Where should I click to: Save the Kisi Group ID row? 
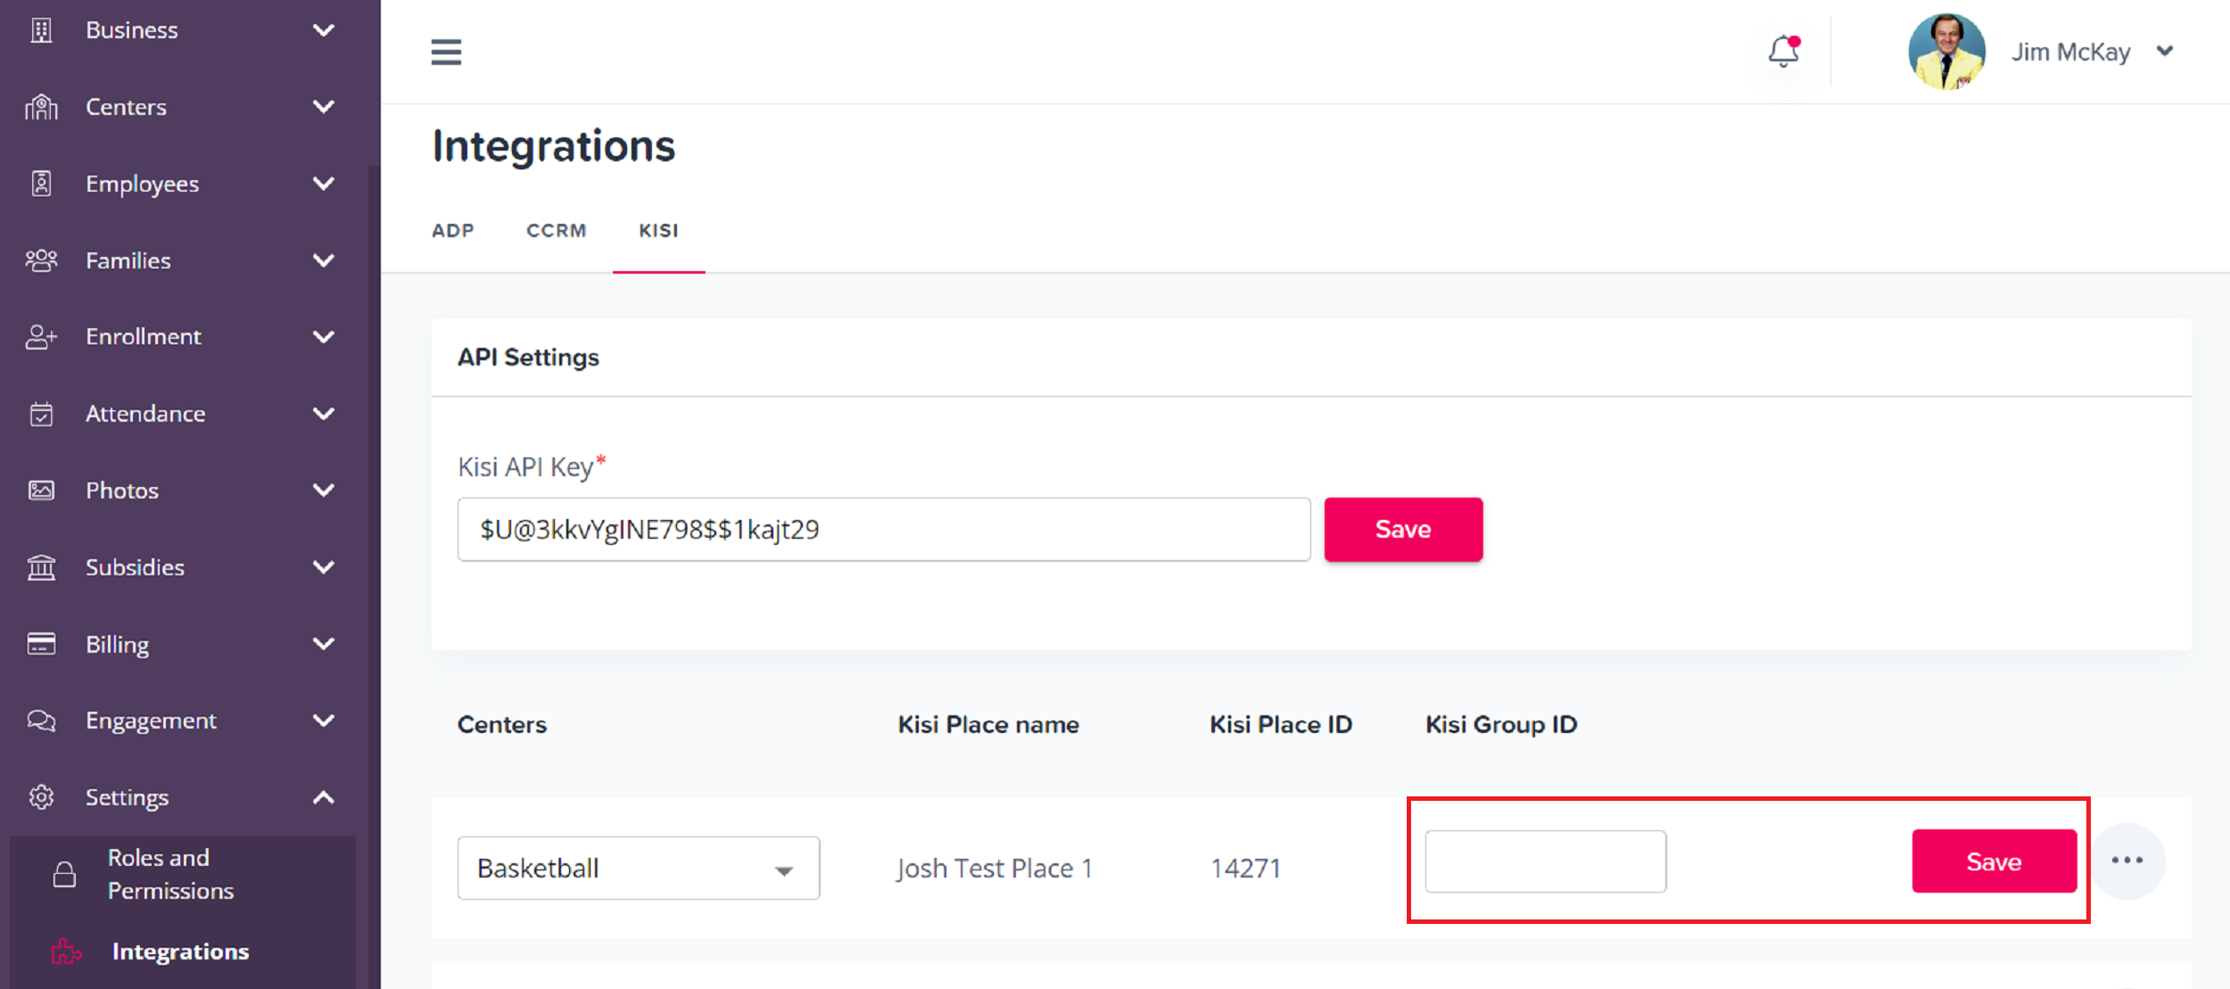[x=1994, y=861]
